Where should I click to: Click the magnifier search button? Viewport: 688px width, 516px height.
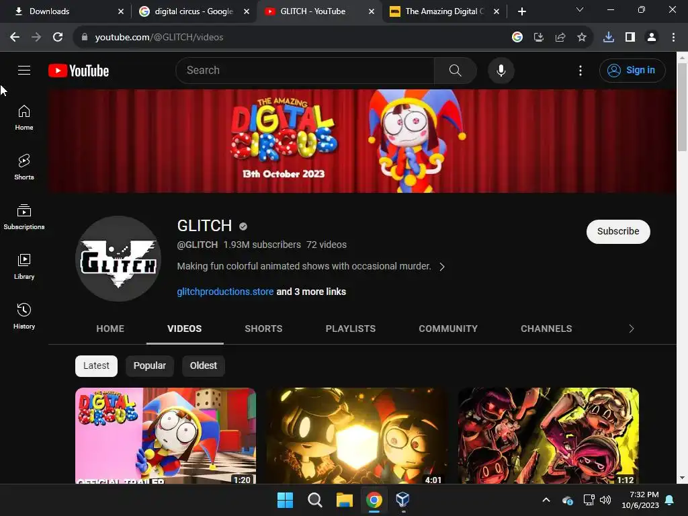click(x=455, y=70)
